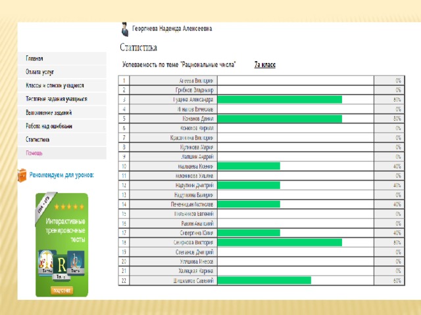Click the green progress bar in row 3
Viewport: 421px width, 315px height.
click(x=280, y=100)
